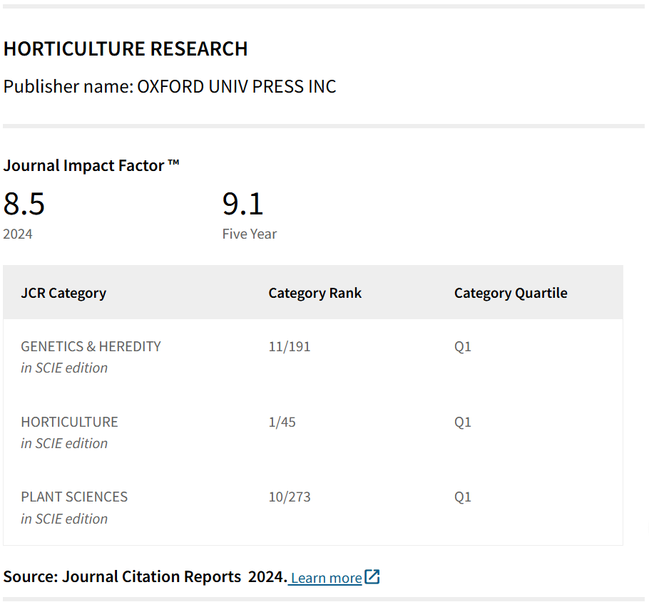Click the Q1 quartile for rank 10/273

(x=463, y=497)
